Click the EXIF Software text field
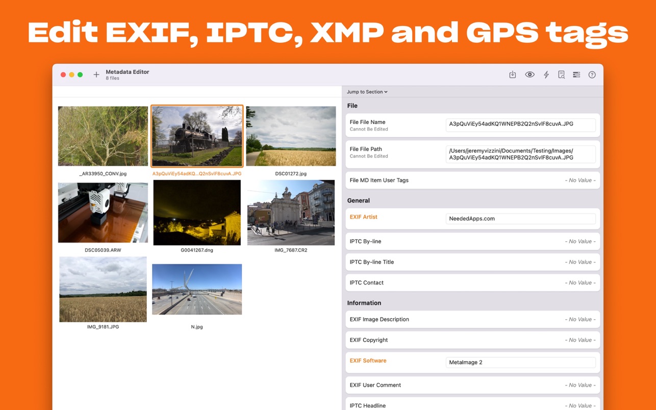This screenshot has height=410, width=656. pos(520,363)
